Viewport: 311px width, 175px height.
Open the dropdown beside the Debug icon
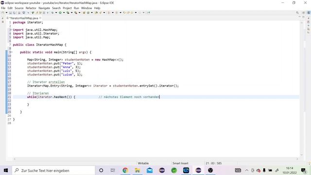(x=56, y=13)
